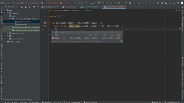
Task: Click the project panel horizontal scrollbar
Action: coord(18,100)
